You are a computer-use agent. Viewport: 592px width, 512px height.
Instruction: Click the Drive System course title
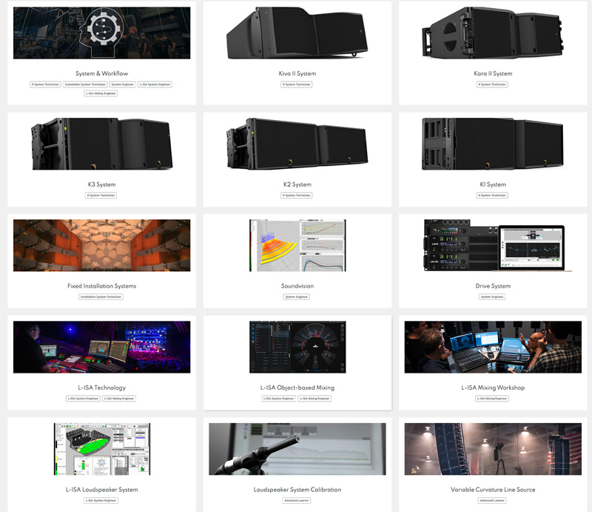point(493,286)
